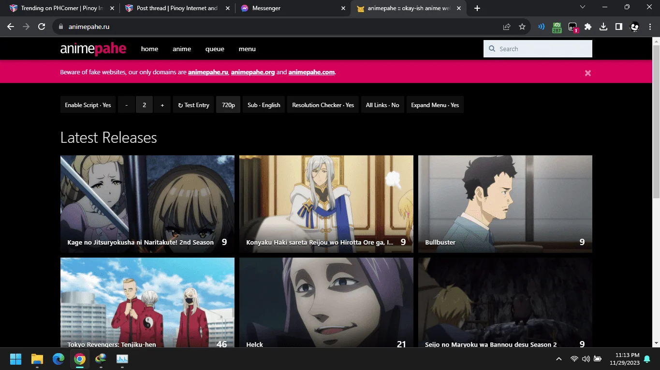Focus the anime Search field
The image size is (660, 370).
click(x=538, y=49)
